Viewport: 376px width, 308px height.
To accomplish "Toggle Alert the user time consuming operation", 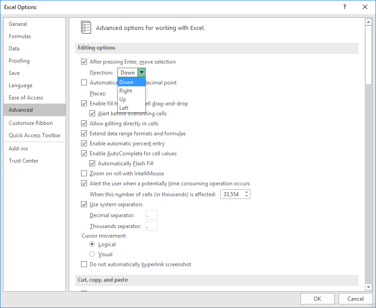I will click(84, 184).
